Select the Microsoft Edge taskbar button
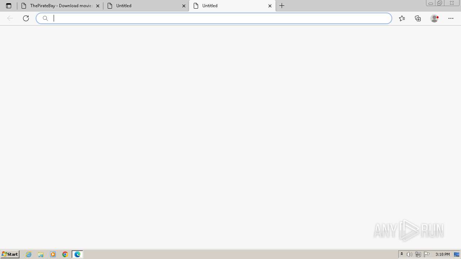Image resolution: width=461 pixels, height=259 pixels. tap(77, 254)
